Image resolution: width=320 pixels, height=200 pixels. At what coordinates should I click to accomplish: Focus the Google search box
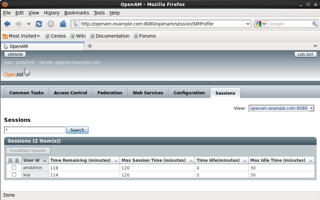point(290,24)
